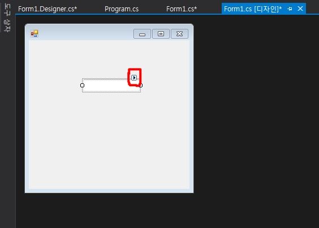
Task: Close the Form1.cs [디자인] tab
Action: click(300, 9)
